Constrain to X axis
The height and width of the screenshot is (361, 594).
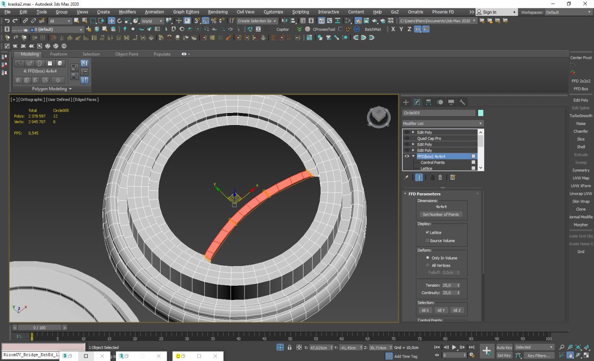(x=393, y=29)
